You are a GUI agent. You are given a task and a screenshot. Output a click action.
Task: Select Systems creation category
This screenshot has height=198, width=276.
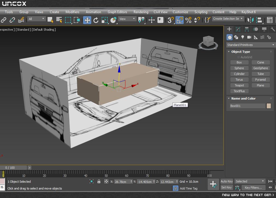click(x=269, y=37)
